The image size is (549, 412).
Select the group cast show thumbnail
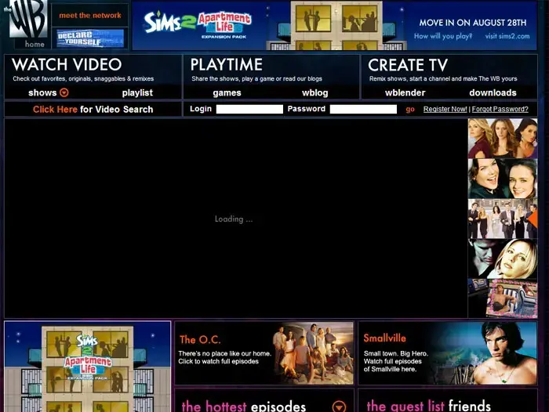[x=503, y=219]
